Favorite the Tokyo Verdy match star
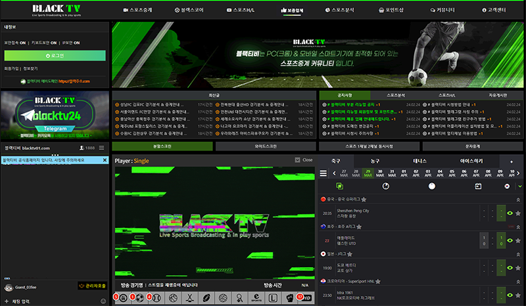The height and width of the screenshot is (306, 526). (518, 268)
